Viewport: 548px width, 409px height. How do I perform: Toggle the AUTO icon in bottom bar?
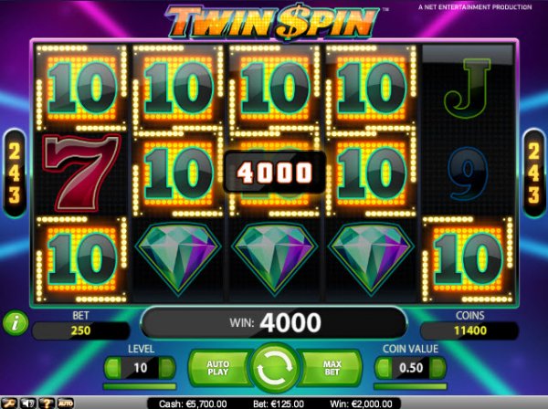pyautogui.click(x=66, y=404)
